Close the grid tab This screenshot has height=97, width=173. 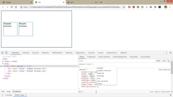point(96,2)
